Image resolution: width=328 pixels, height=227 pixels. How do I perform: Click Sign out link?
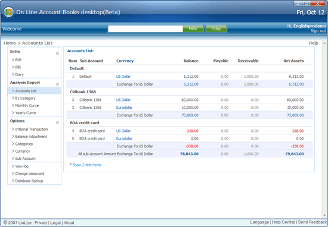(318, 31)
